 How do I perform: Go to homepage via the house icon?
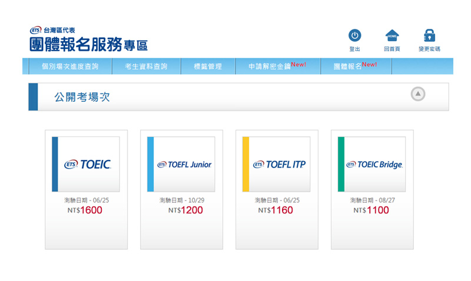392,35
